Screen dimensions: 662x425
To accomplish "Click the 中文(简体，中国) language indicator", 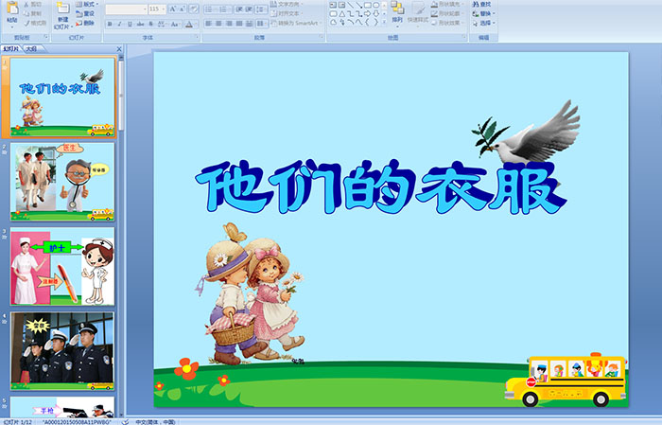I will (x=155, y=421).
